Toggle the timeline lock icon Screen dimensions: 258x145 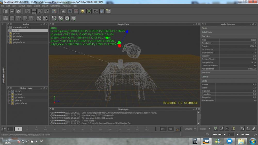pos(178,129)
